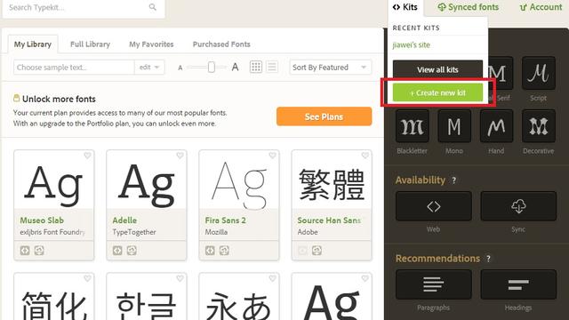
Task: Open jiawei's site kit
Action: (411, 45)
